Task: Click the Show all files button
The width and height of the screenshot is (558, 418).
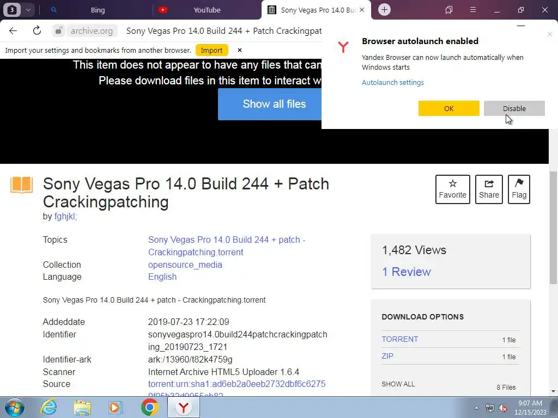Action: (270, 104)
